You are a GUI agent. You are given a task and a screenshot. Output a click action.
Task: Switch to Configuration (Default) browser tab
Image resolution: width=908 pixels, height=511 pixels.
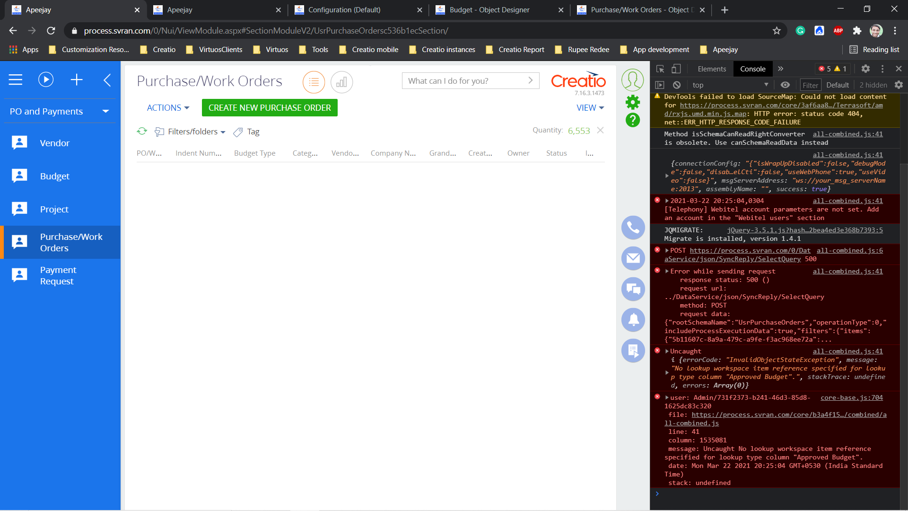[358, 10]
